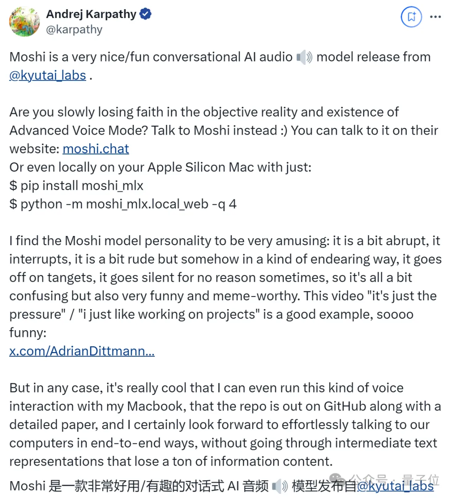Click the speaker emoji after 'AI audio'
Image resolution: width=454 pixels, height=498 pixels.
(x=304, y=57)
